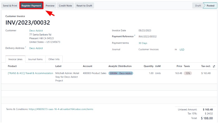Image resolution: width=218 pixels, height=123 pixels.
Task: Click the INV/2023/00032 invoice title
Action: point(28,23)
